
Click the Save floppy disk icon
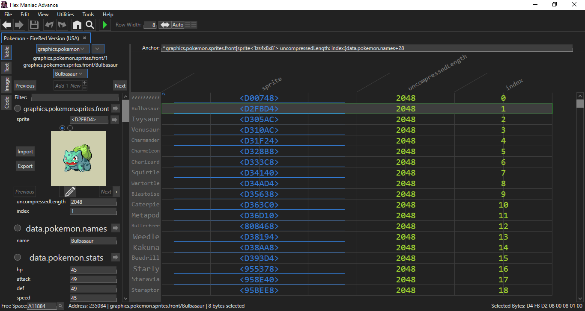tap(34, 25)
